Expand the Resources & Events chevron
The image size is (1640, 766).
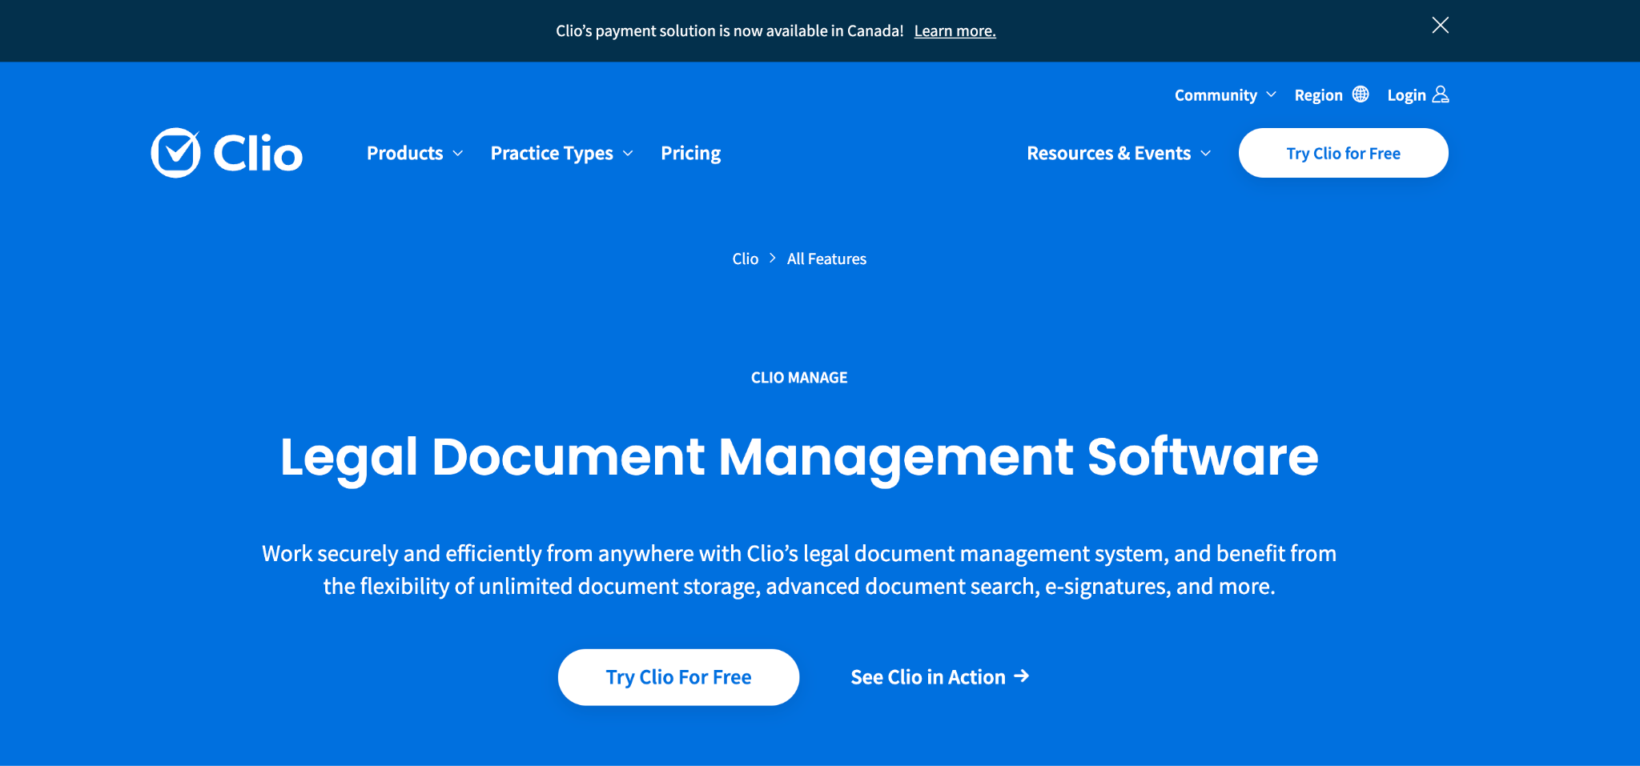1206,154
